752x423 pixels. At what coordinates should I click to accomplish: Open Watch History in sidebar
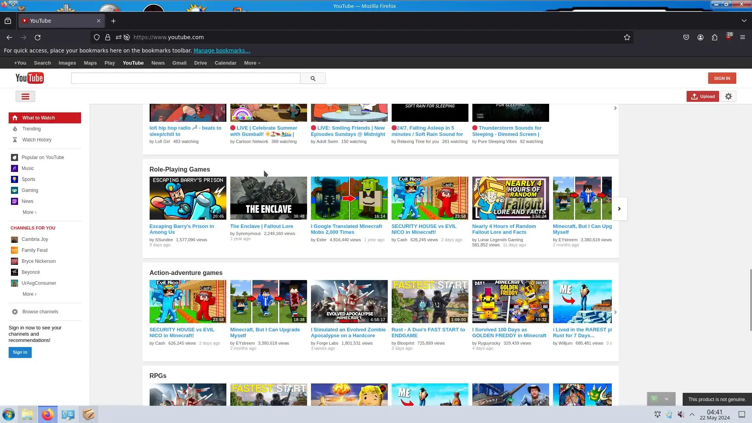click(36, 140)
